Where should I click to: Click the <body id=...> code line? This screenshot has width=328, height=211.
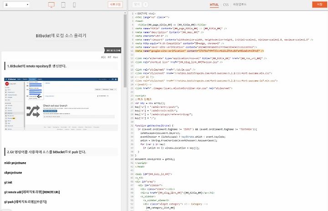154,174
